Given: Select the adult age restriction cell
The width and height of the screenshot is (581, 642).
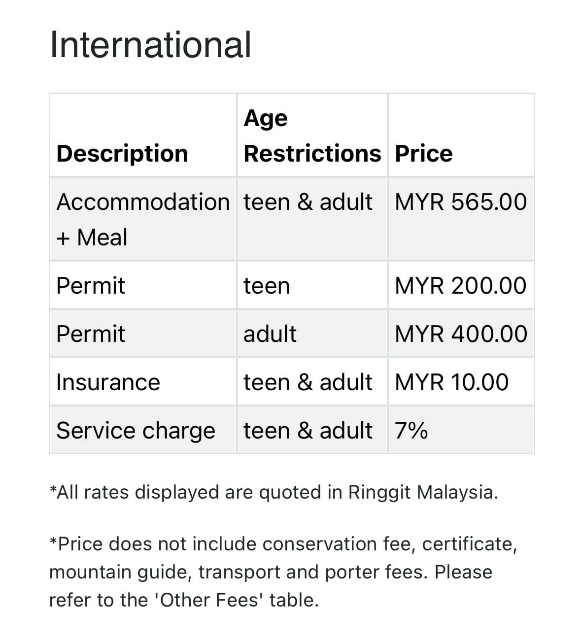Looking at the screenshot, I should (x=270, y=334).
